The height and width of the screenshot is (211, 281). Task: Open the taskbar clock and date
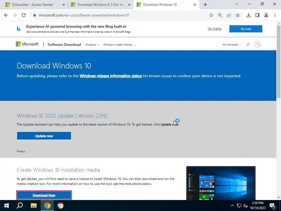[x=258, y=206]
